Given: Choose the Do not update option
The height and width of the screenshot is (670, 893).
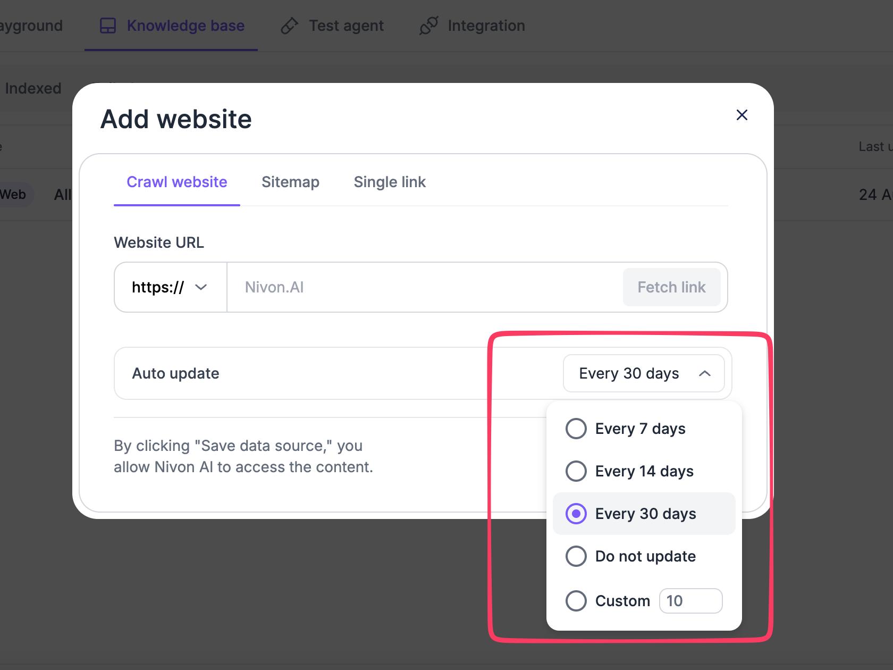Looking at the screenshot, I should pos(644,556).
